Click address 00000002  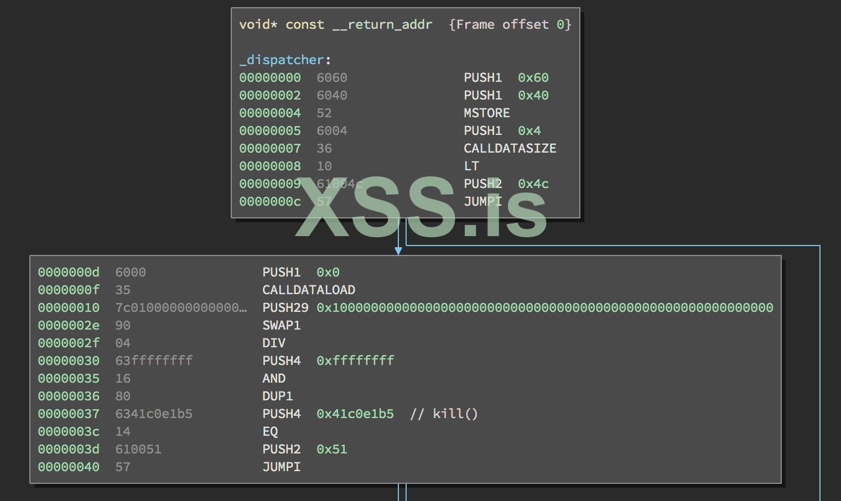click(270, 95)
